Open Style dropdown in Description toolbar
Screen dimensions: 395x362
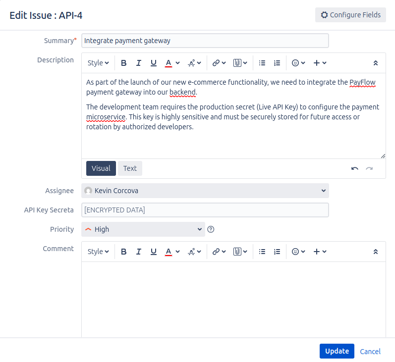pyautogui.click(x=98, y=63)
